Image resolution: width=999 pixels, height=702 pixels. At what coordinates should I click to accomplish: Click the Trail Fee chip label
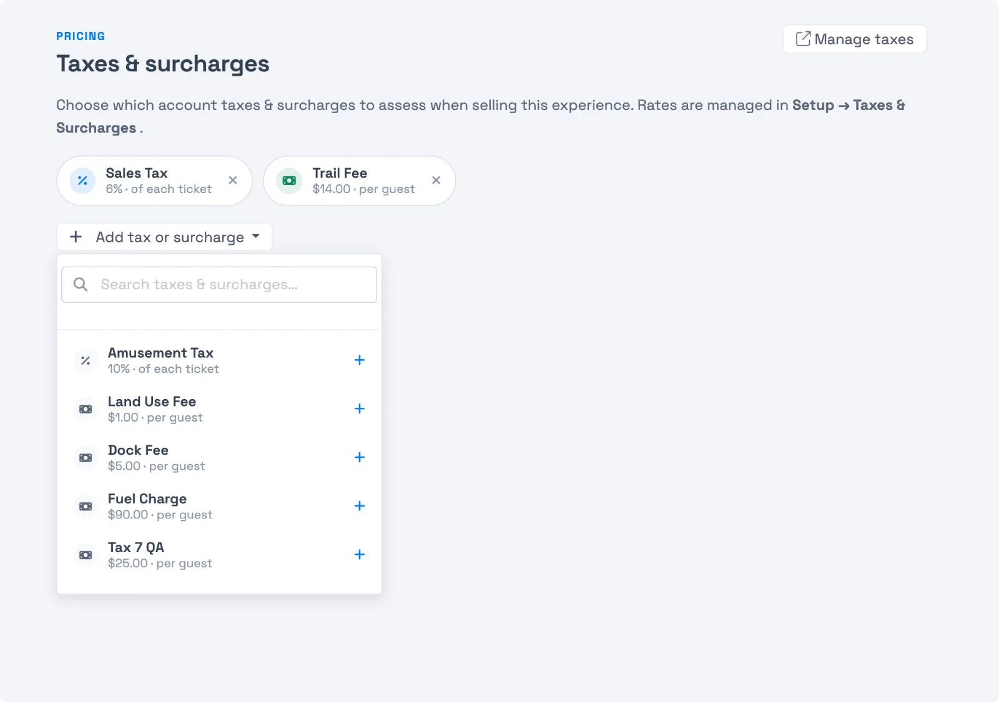[340, 173]
